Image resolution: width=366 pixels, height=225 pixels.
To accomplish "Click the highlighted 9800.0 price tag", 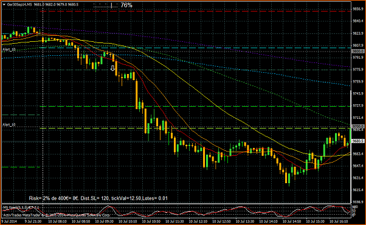I will point(358,51).
